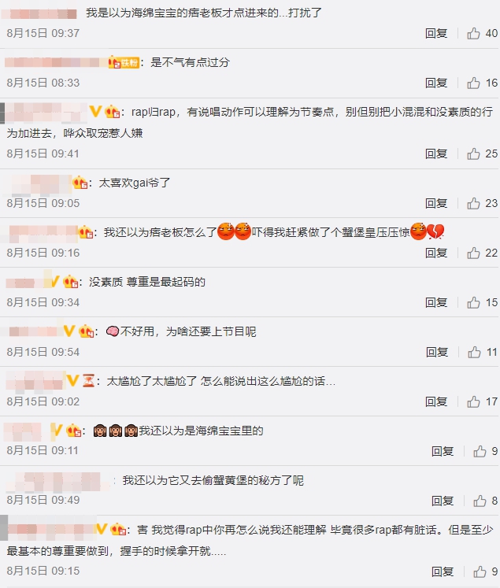Reply to the 09:11 monkey emoji comment

(x=443, y=451)
